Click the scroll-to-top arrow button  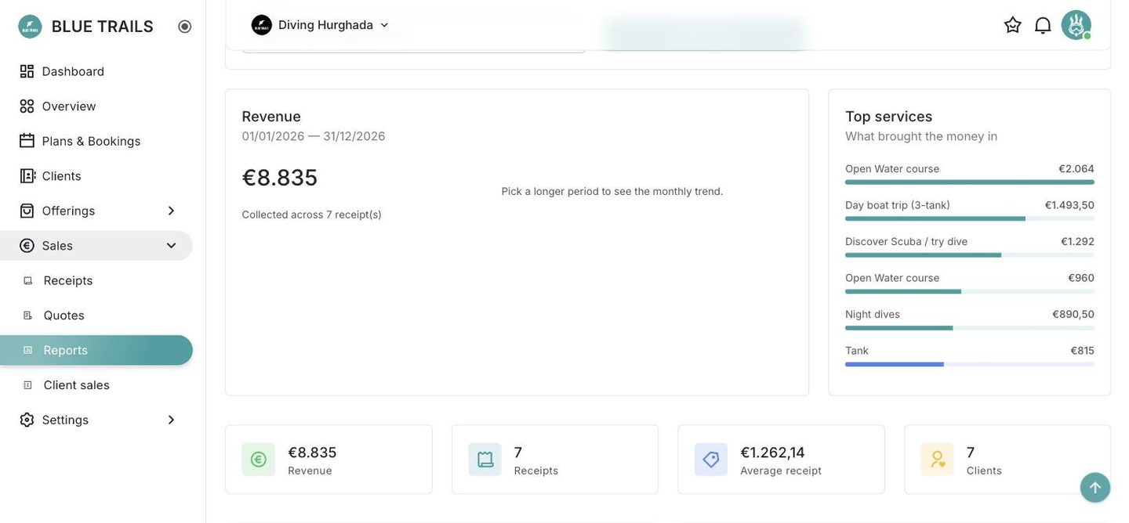pyautogui.click(x=1095, y=488)
